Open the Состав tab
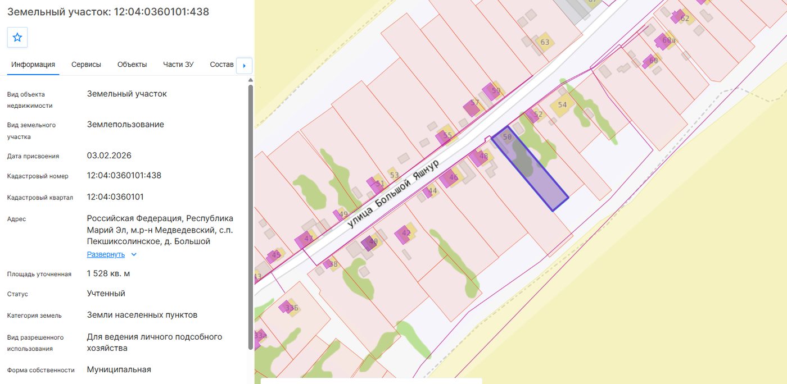The width and height of the screenshot is (787, 384). coord(221,65)
